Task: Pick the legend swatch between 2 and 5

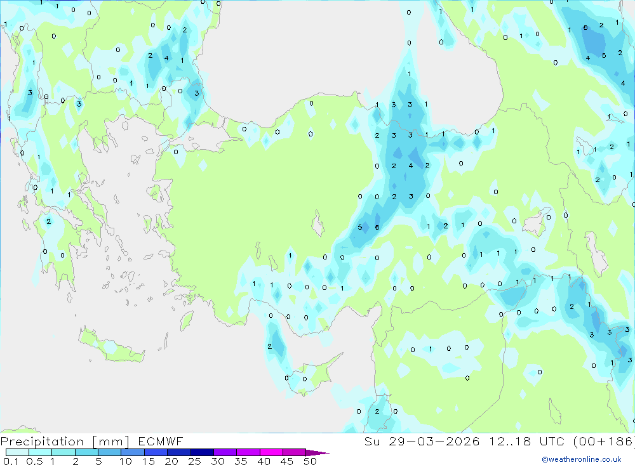Action: [x=86, y=452]
